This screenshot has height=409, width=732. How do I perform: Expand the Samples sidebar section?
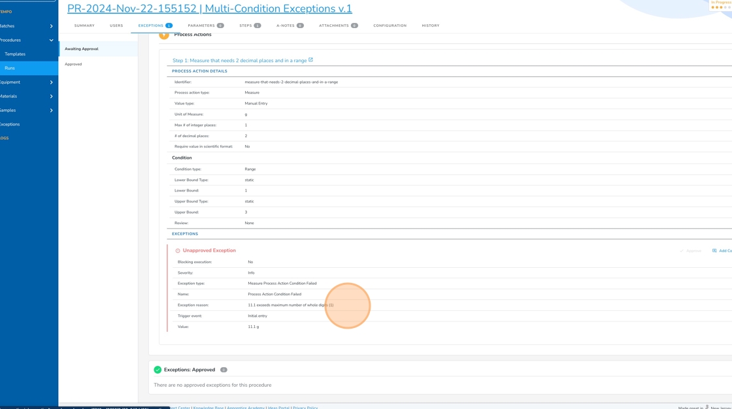52,110
